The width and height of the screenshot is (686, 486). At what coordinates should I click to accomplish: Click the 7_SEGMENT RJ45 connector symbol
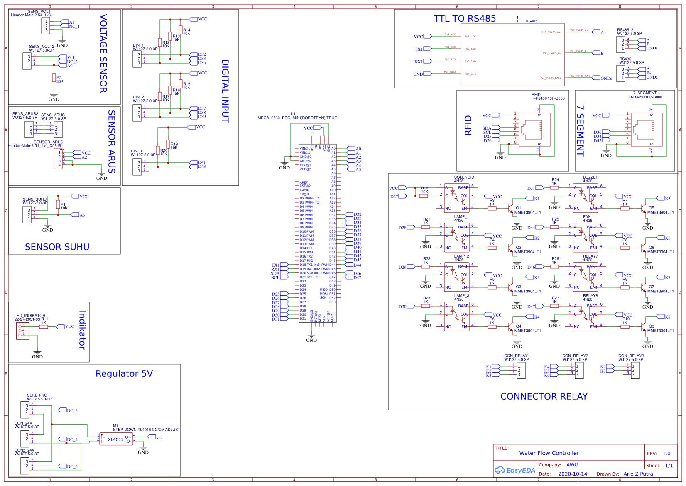tap(646, 129)
